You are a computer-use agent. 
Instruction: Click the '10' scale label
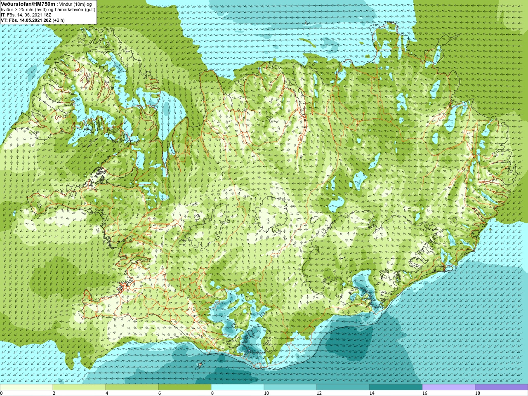(x=266, y=393)
